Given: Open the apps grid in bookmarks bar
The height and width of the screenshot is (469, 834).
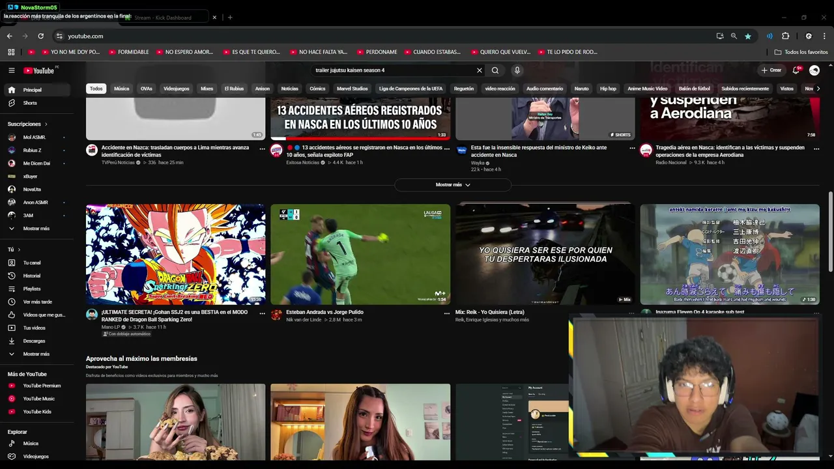Looking at the screenshot, I should click(x=11, y=52).
